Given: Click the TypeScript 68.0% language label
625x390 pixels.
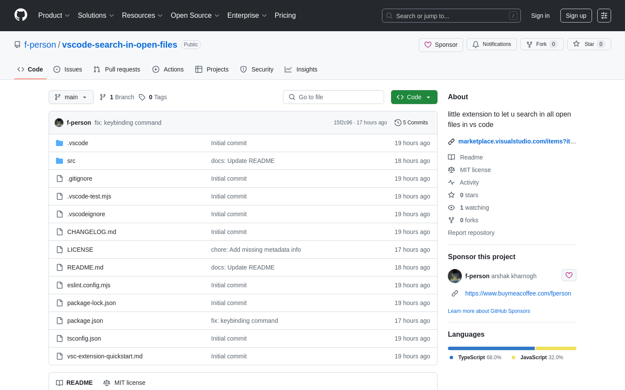Looking at the screenshot, I should tap(476, 357).
